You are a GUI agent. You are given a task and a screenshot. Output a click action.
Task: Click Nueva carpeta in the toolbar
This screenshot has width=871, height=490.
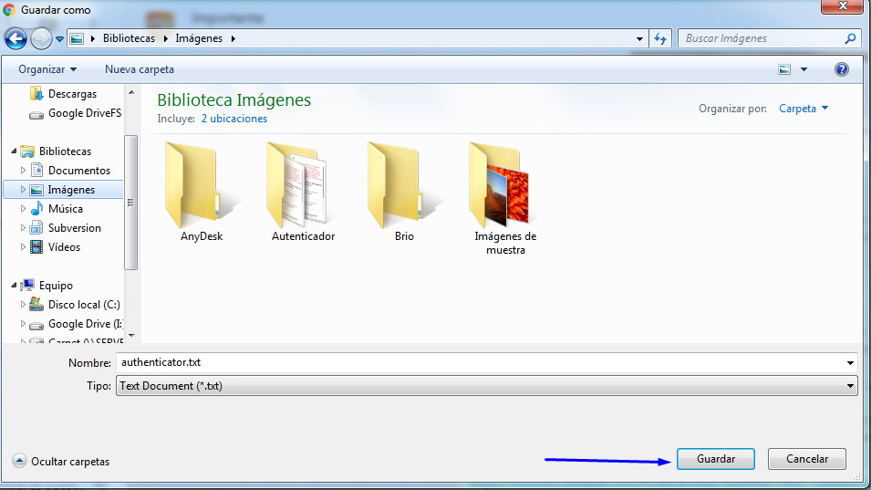click(139, 69)
